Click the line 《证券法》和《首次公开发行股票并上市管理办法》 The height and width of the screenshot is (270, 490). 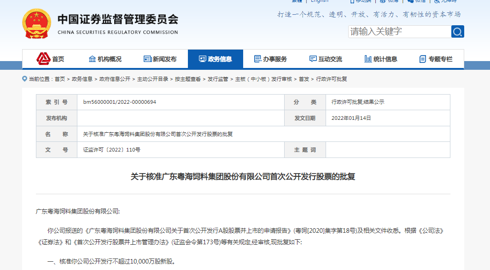click(169, 242)
